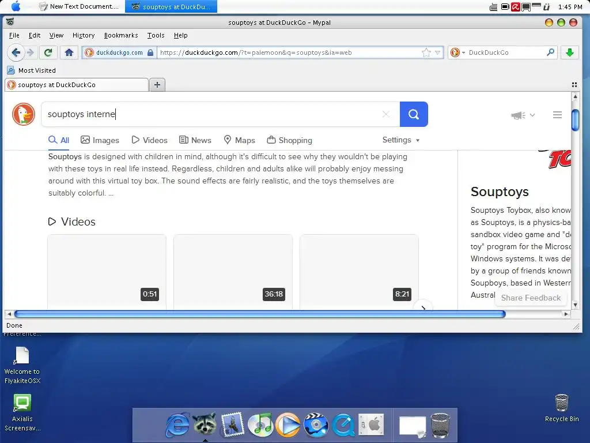This screenshot has width=590, height=443.
Task: Click Share Feedback button
Action: pyautogui.click(x=531, y=298)
